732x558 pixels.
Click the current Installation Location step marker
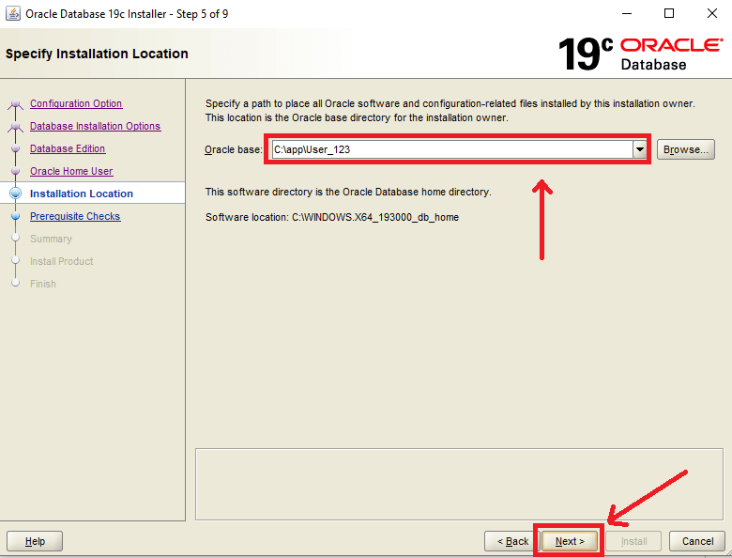point(15,194)
